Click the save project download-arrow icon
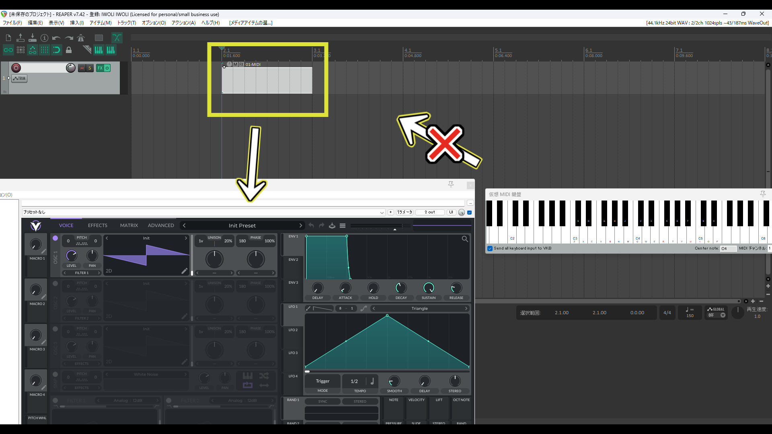This screenshot has height=434, width=772. pos(33,38)
